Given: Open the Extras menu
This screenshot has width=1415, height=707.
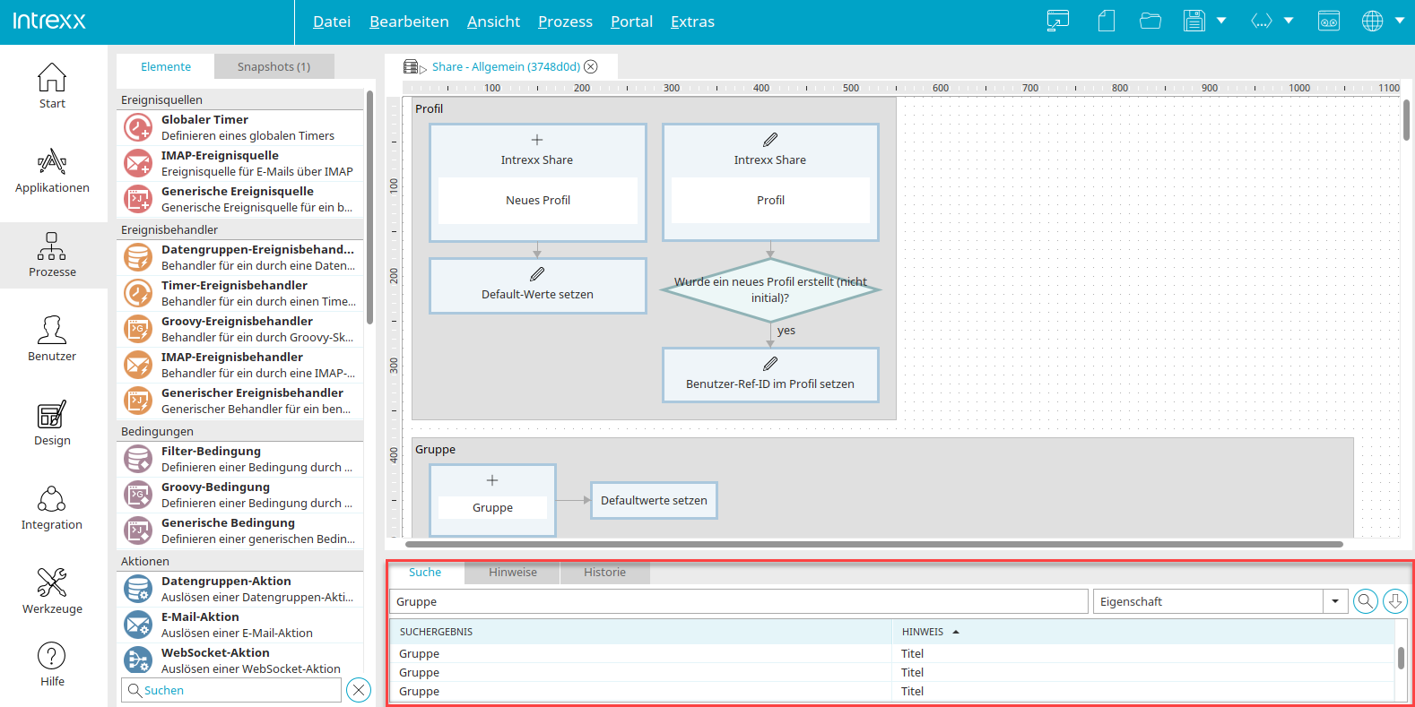Looking at the screenshot, I should 692,22.
